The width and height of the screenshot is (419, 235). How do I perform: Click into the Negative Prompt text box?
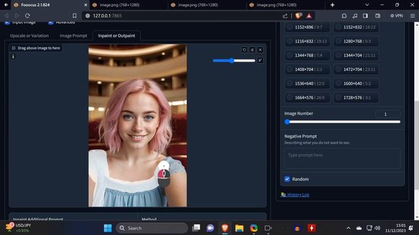[342, 159]
